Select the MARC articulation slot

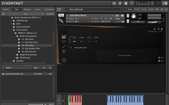96,40
